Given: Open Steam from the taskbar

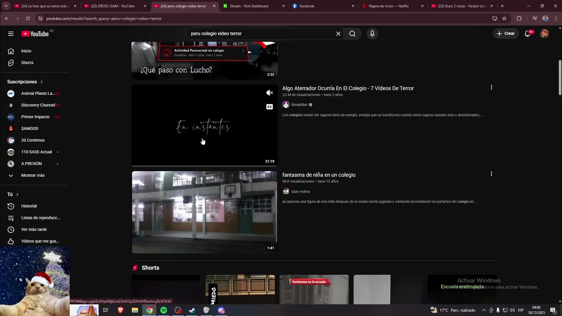Looking at the screenshot, I should [192, 310].
